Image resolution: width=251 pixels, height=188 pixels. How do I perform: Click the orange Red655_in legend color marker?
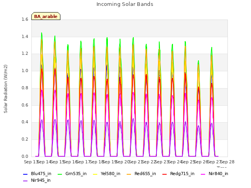tap(129, 174)
